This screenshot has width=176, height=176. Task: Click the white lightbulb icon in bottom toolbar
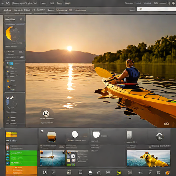point(90,172)
